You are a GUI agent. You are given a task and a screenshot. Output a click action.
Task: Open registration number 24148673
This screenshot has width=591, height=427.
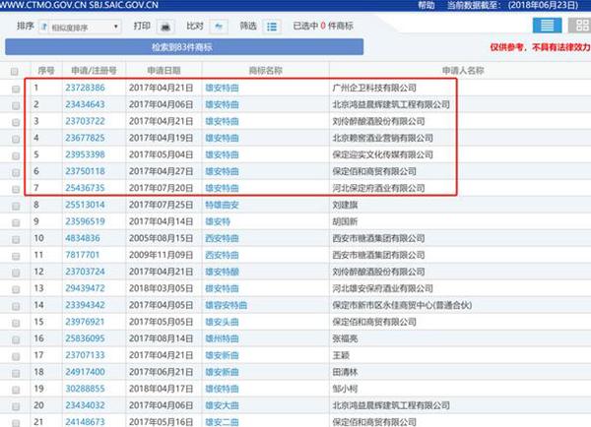point(85,422)
